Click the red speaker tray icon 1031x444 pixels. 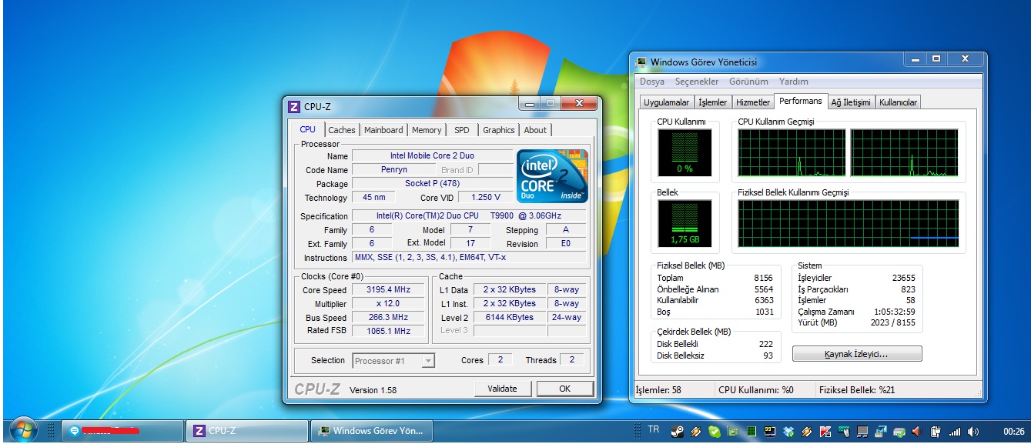(917, 432)
